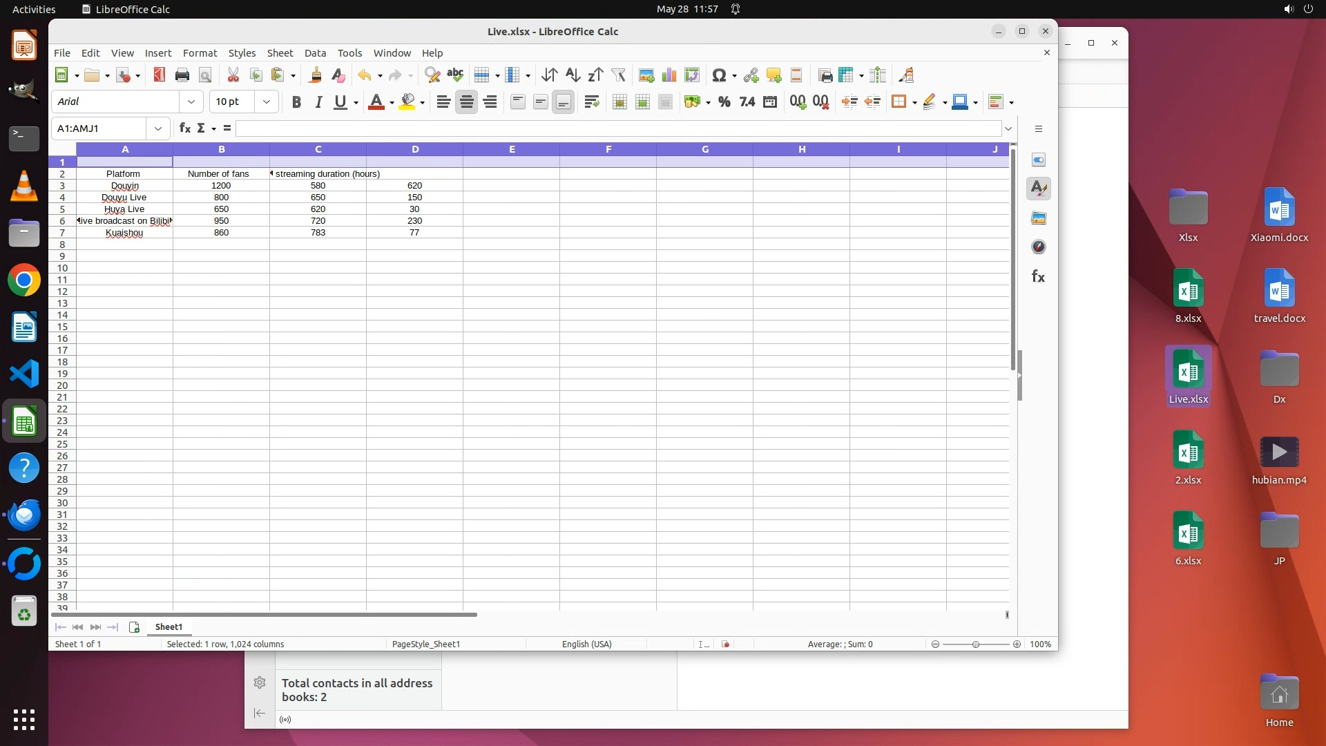
Task: Expand the font size dropdown
Action: coord(267,102)
